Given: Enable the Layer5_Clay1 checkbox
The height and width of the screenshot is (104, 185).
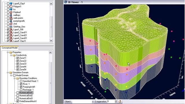Looking at the screenshot, I should click(x=8, y=3).
